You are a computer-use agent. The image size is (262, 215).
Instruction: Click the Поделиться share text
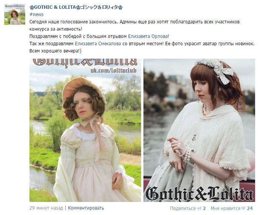click(x=183, y=208)
